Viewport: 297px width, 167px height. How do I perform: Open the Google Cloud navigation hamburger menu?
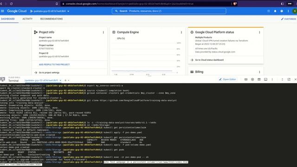(2, 11)
